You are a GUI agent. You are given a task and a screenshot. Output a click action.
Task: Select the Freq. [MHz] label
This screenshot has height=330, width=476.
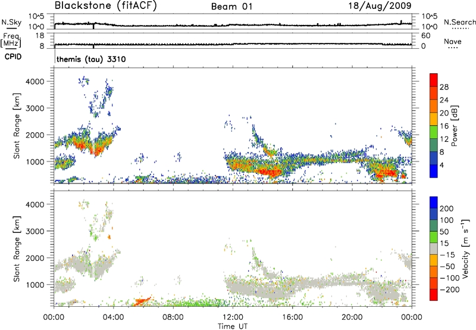pyautogui.click(x=11, y=41)
